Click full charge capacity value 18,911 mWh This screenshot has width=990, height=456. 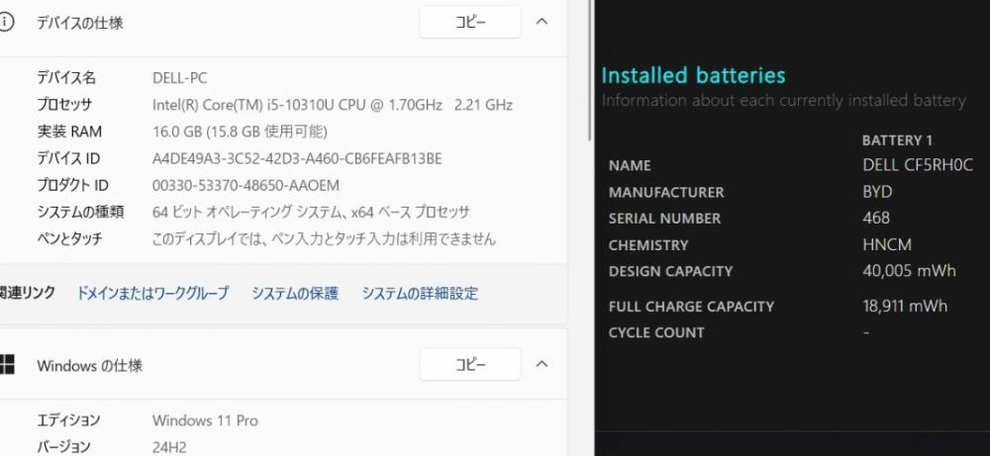pos(905,306)
